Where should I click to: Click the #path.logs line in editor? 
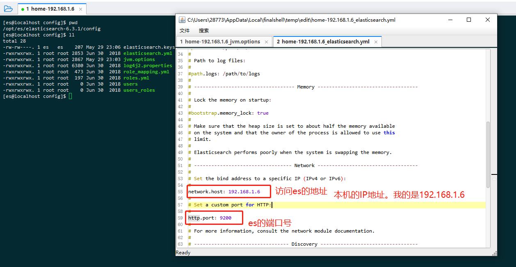point(224,74)
